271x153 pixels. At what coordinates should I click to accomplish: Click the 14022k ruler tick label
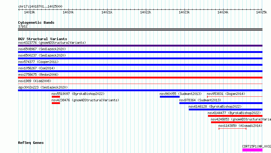(x=146, y=12)
